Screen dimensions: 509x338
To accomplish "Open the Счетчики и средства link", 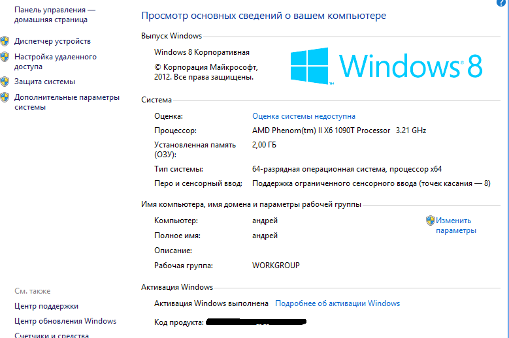I will (51, 335).
